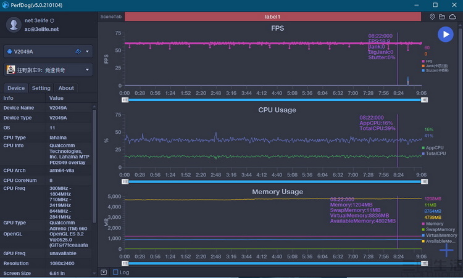This screenshot has width=463, height=278.
Task: Click the blue play/record button
Action: pos(445,35)
